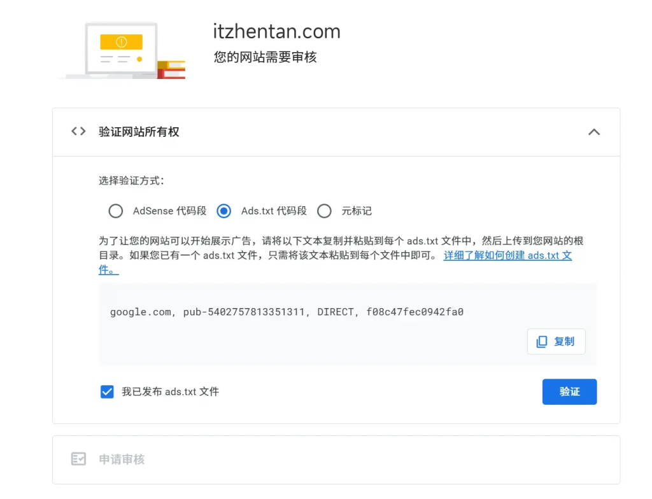Select the 元标记 radio button

point(324,211)
